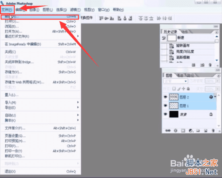Expand the 导入(M) submenu
This screenshot has height=178, width=222.
coord(40,103)
